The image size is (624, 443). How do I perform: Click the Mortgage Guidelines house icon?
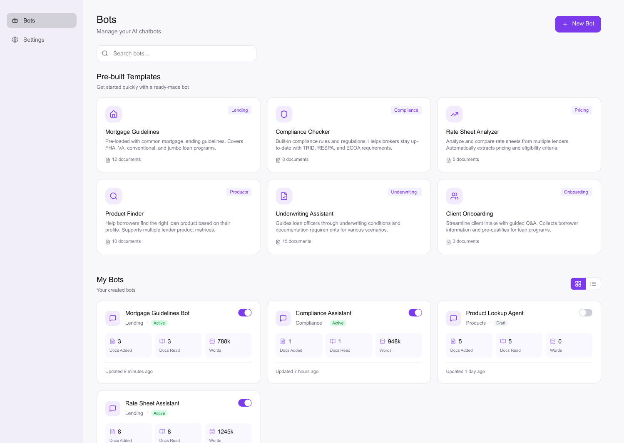pos(114,114)
